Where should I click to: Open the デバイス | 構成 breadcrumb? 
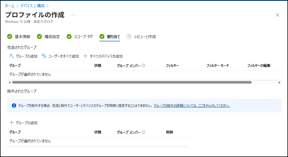(x=32, y=5)
